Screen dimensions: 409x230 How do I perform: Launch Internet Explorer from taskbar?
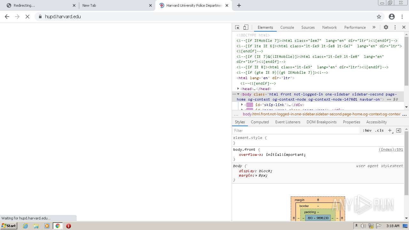click(26, 226)
